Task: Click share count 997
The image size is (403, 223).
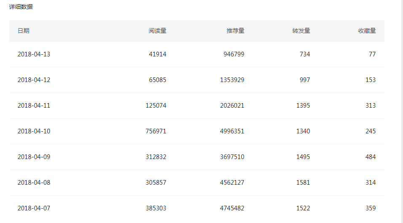Action: click(305, 80)
